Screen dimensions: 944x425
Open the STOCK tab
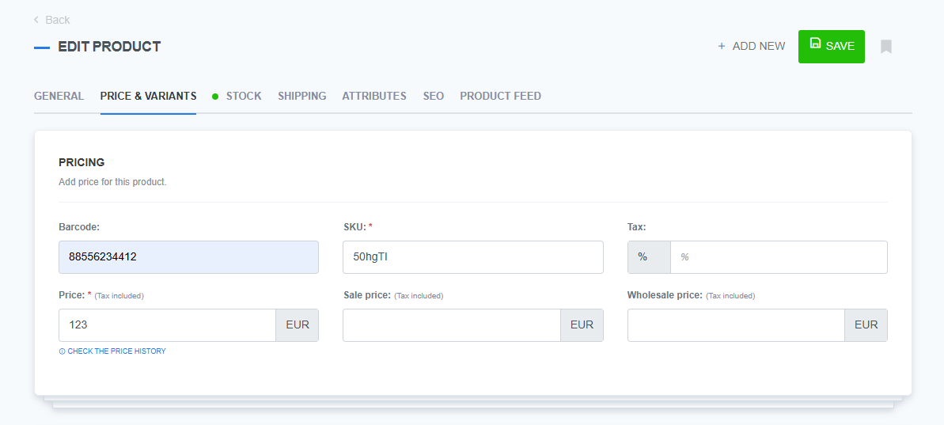coord(244,96)
